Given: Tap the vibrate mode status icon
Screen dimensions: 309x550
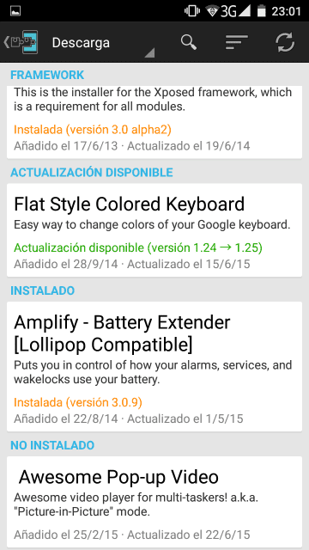Looking at the screenshot, I should point(191,11).
